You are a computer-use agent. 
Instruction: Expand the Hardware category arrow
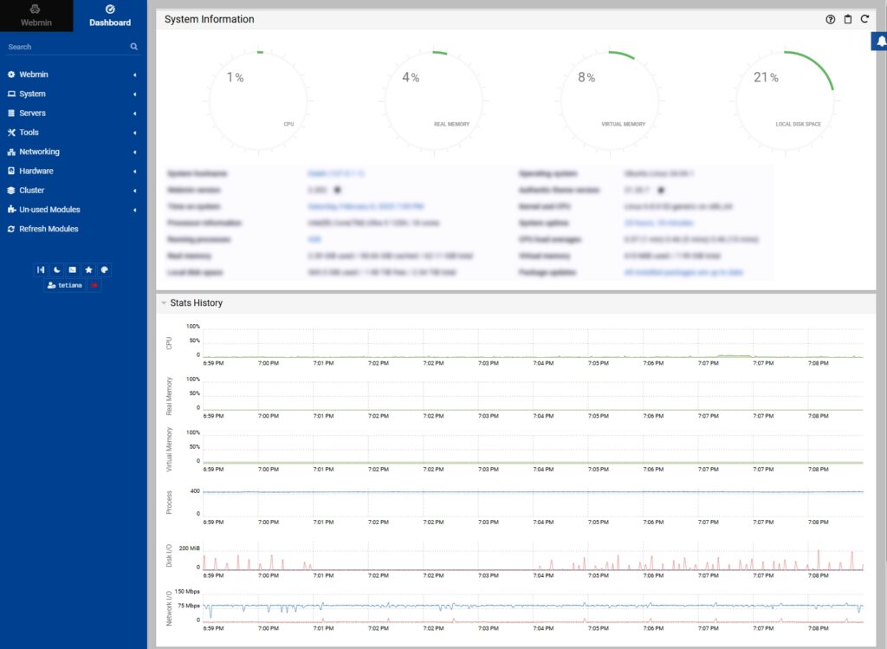(134, 171)
